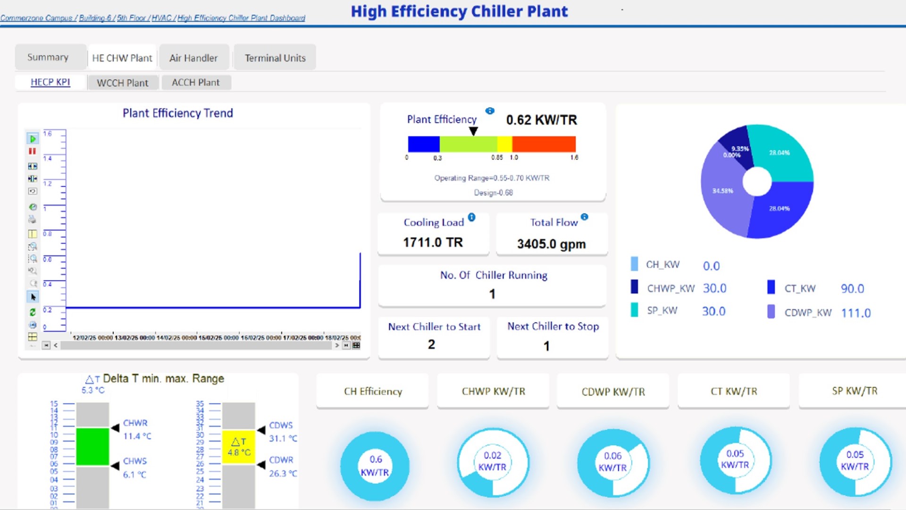The width and height of the screenshot is (906, 510).
Task: Click the compress time span icon
Action: 32,178
